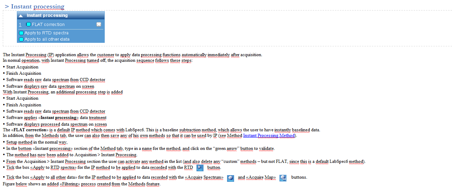Click the RTD play button icon
This screenshot has height=192, width=452.
tap(200, 168)
